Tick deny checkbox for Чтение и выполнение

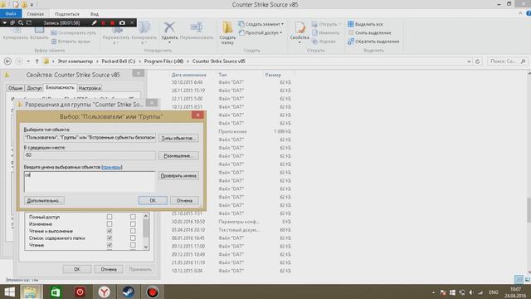point(133,231)
